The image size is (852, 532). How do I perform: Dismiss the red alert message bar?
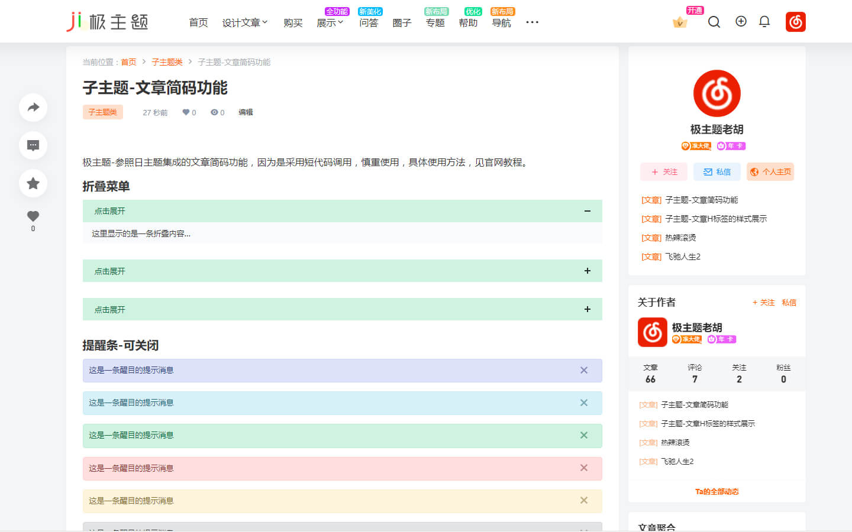click(x=584, y=468)
